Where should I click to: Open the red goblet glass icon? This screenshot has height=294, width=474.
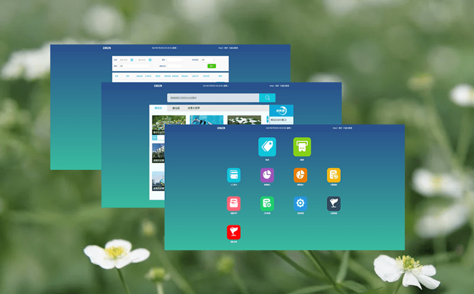(234, 232)
